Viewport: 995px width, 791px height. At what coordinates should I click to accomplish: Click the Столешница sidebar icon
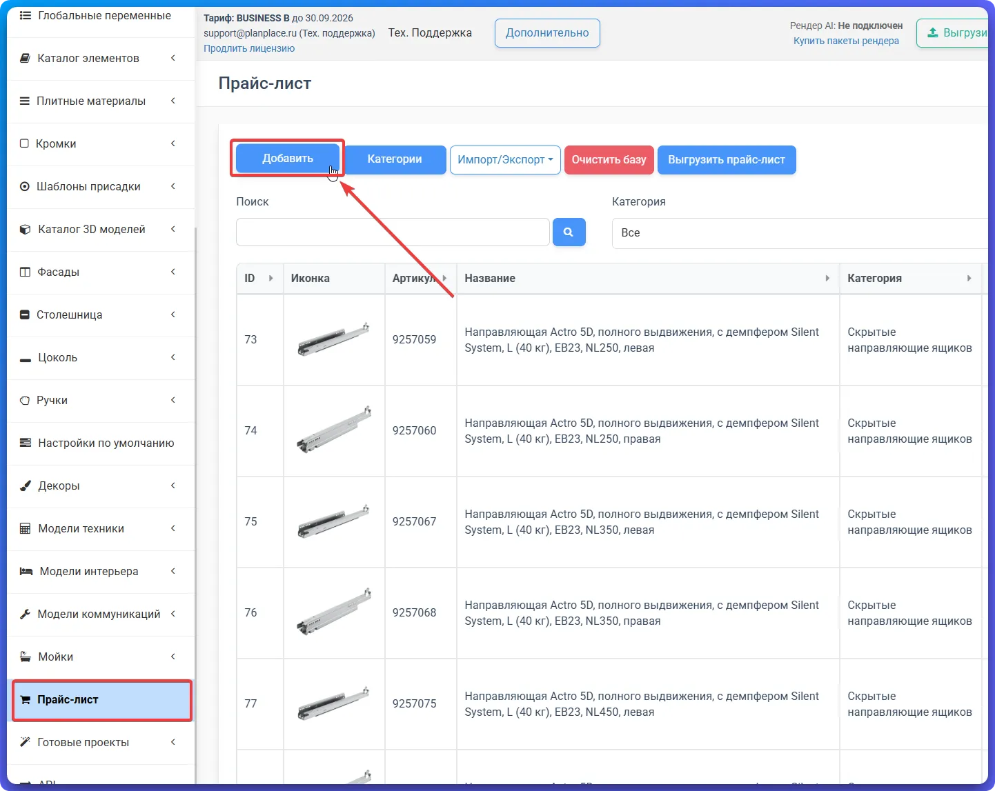[25, 314]
